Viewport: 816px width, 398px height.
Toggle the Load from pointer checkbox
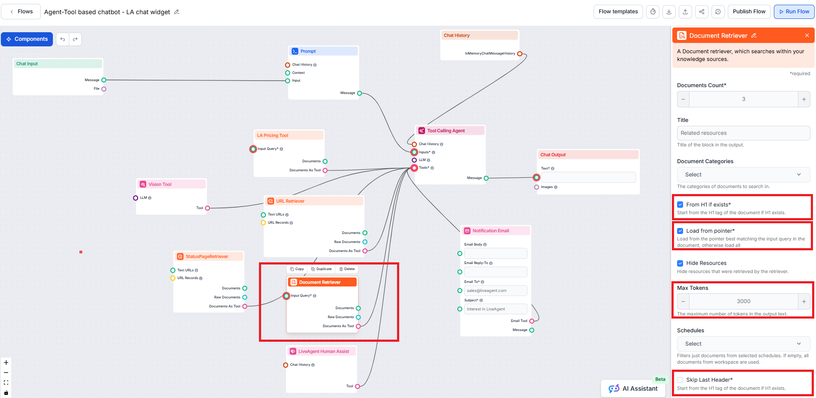pos(680,231)
